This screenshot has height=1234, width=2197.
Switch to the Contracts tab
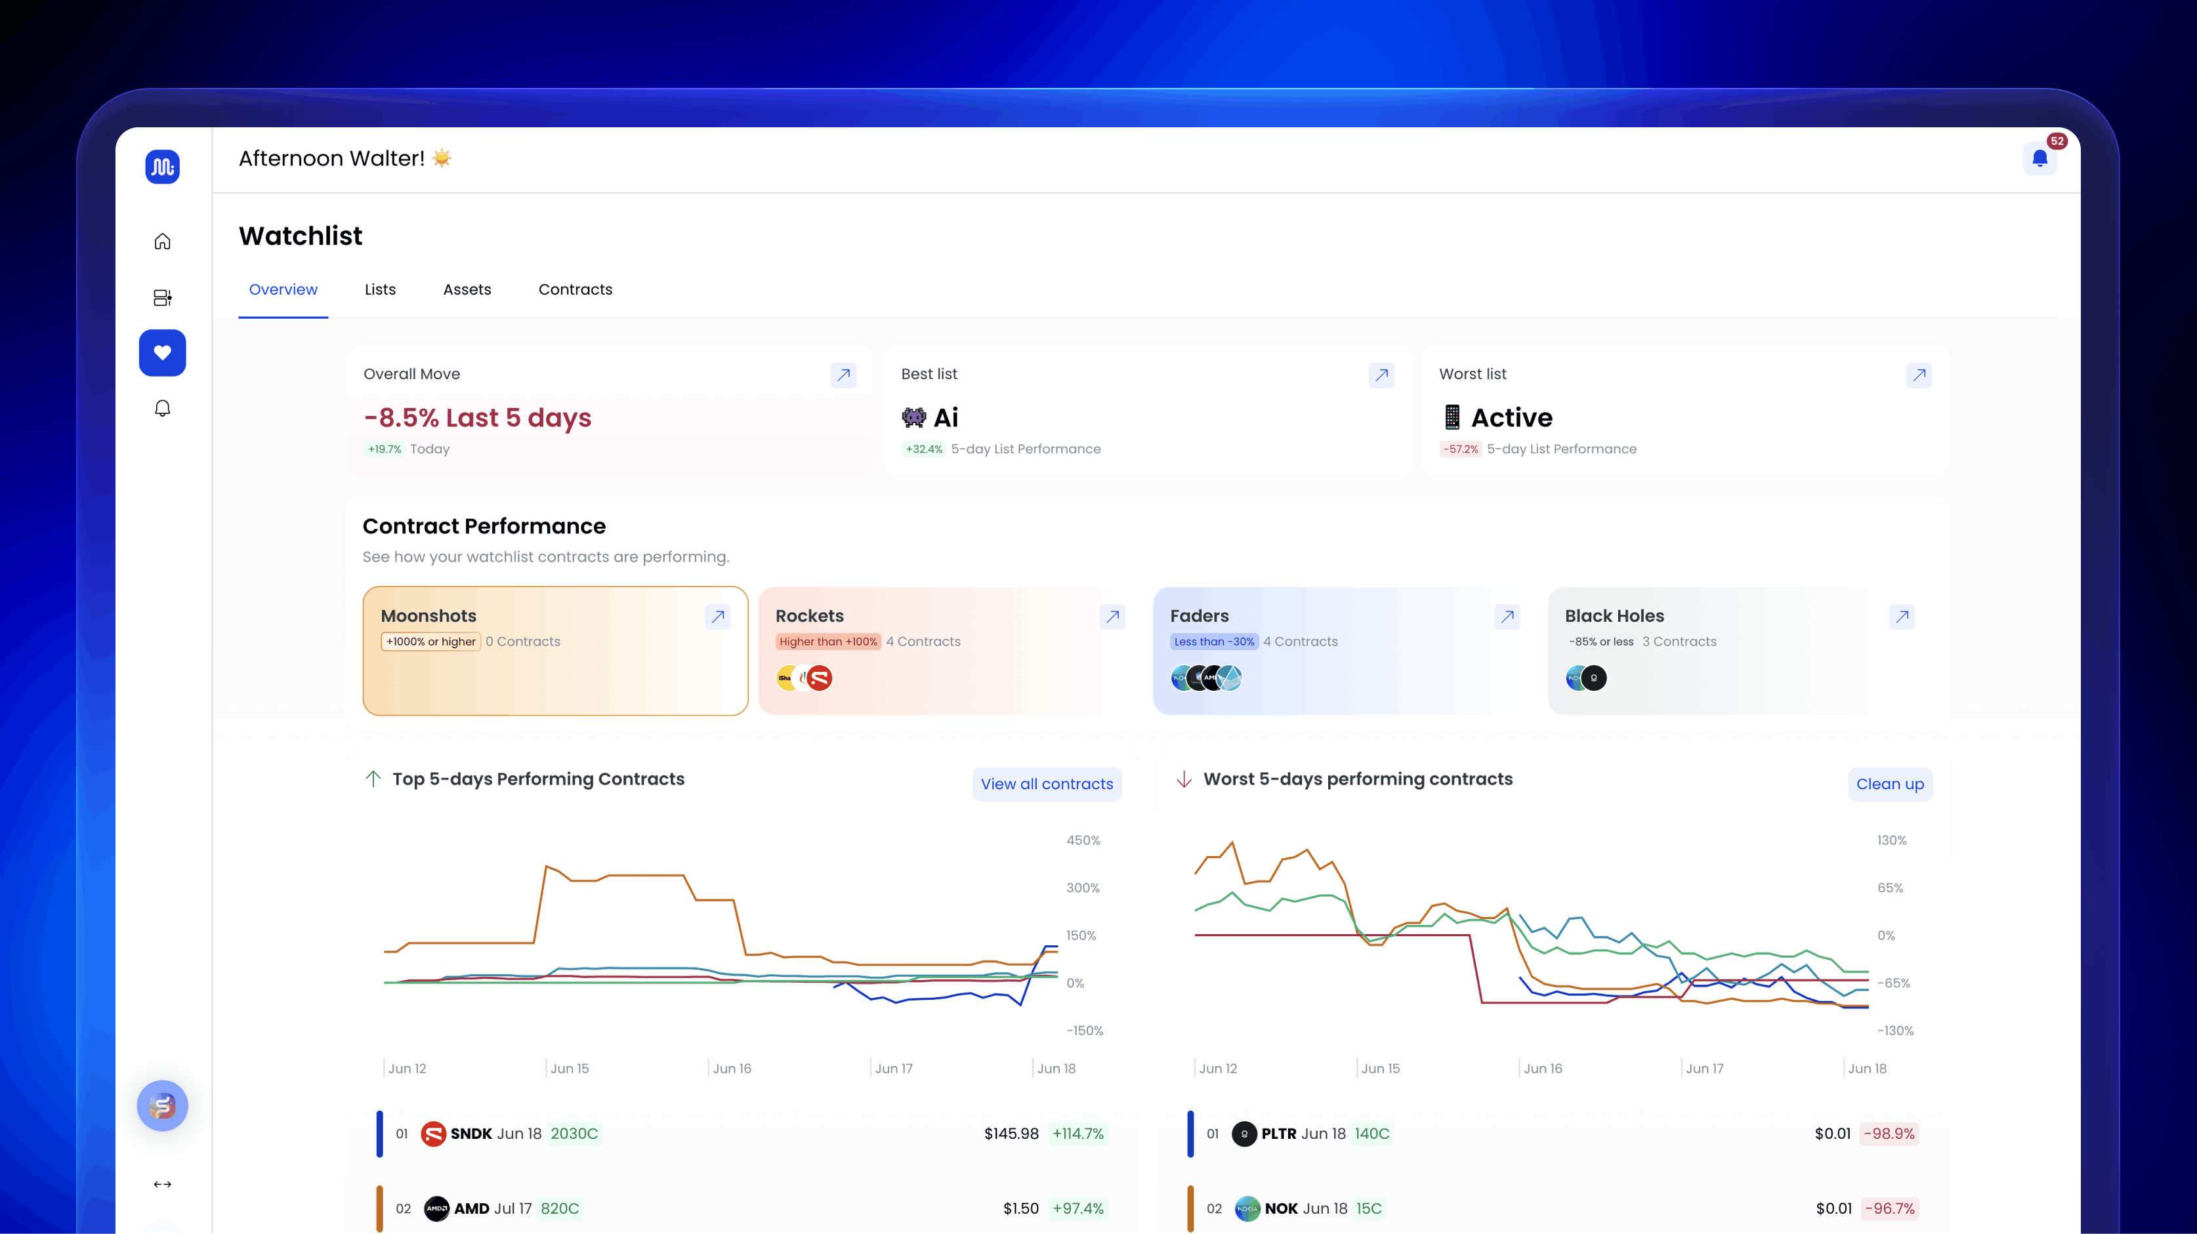click(575, 289)
